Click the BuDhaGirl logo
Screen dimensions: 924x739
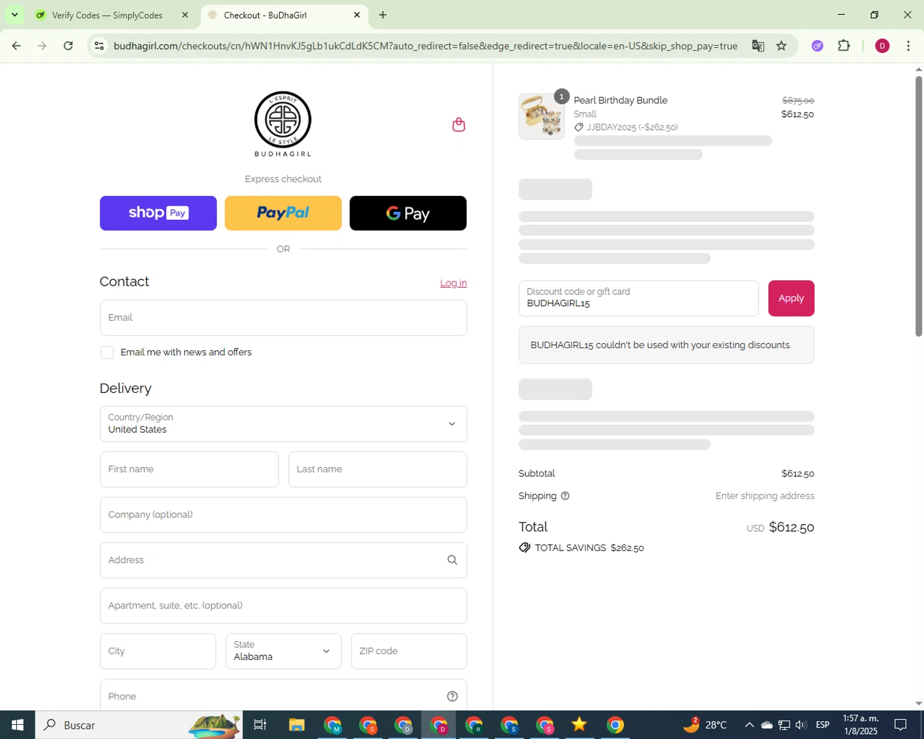(283, 124)
